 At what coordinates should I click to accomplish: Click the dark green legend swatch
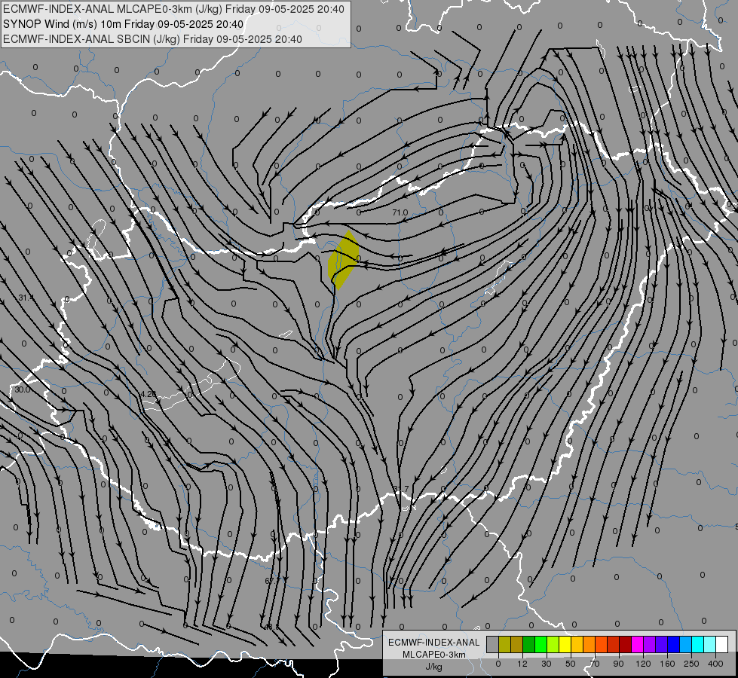click(x=529, y=644)
